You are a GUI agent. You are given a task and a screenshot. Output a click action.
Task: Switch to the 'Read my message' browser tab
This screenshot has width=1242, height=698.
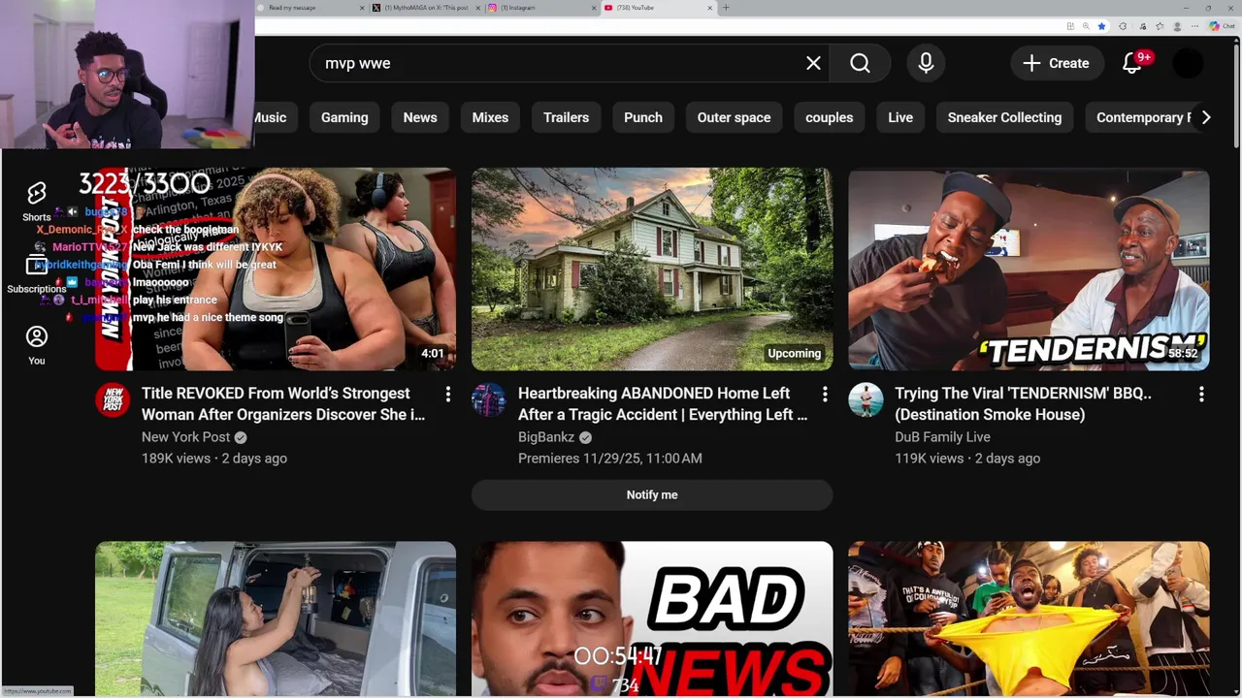click(x=310, y=8)
